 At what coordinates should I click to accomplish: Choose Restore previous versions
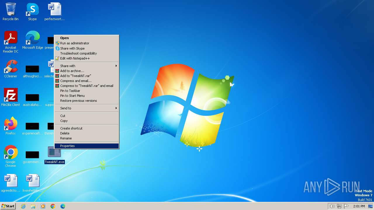[87, 101]
